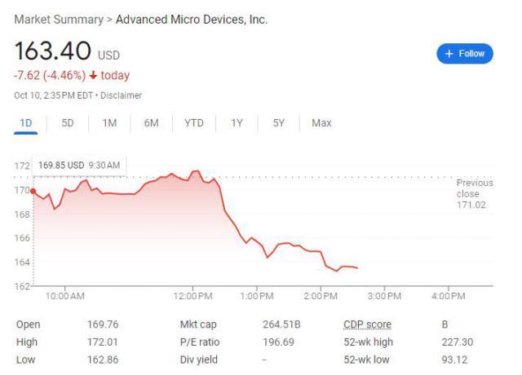Image resolution: width=522 pixels, height=375 pixels.
Task: Select the YTD time range tab
Action: (193, 123)
